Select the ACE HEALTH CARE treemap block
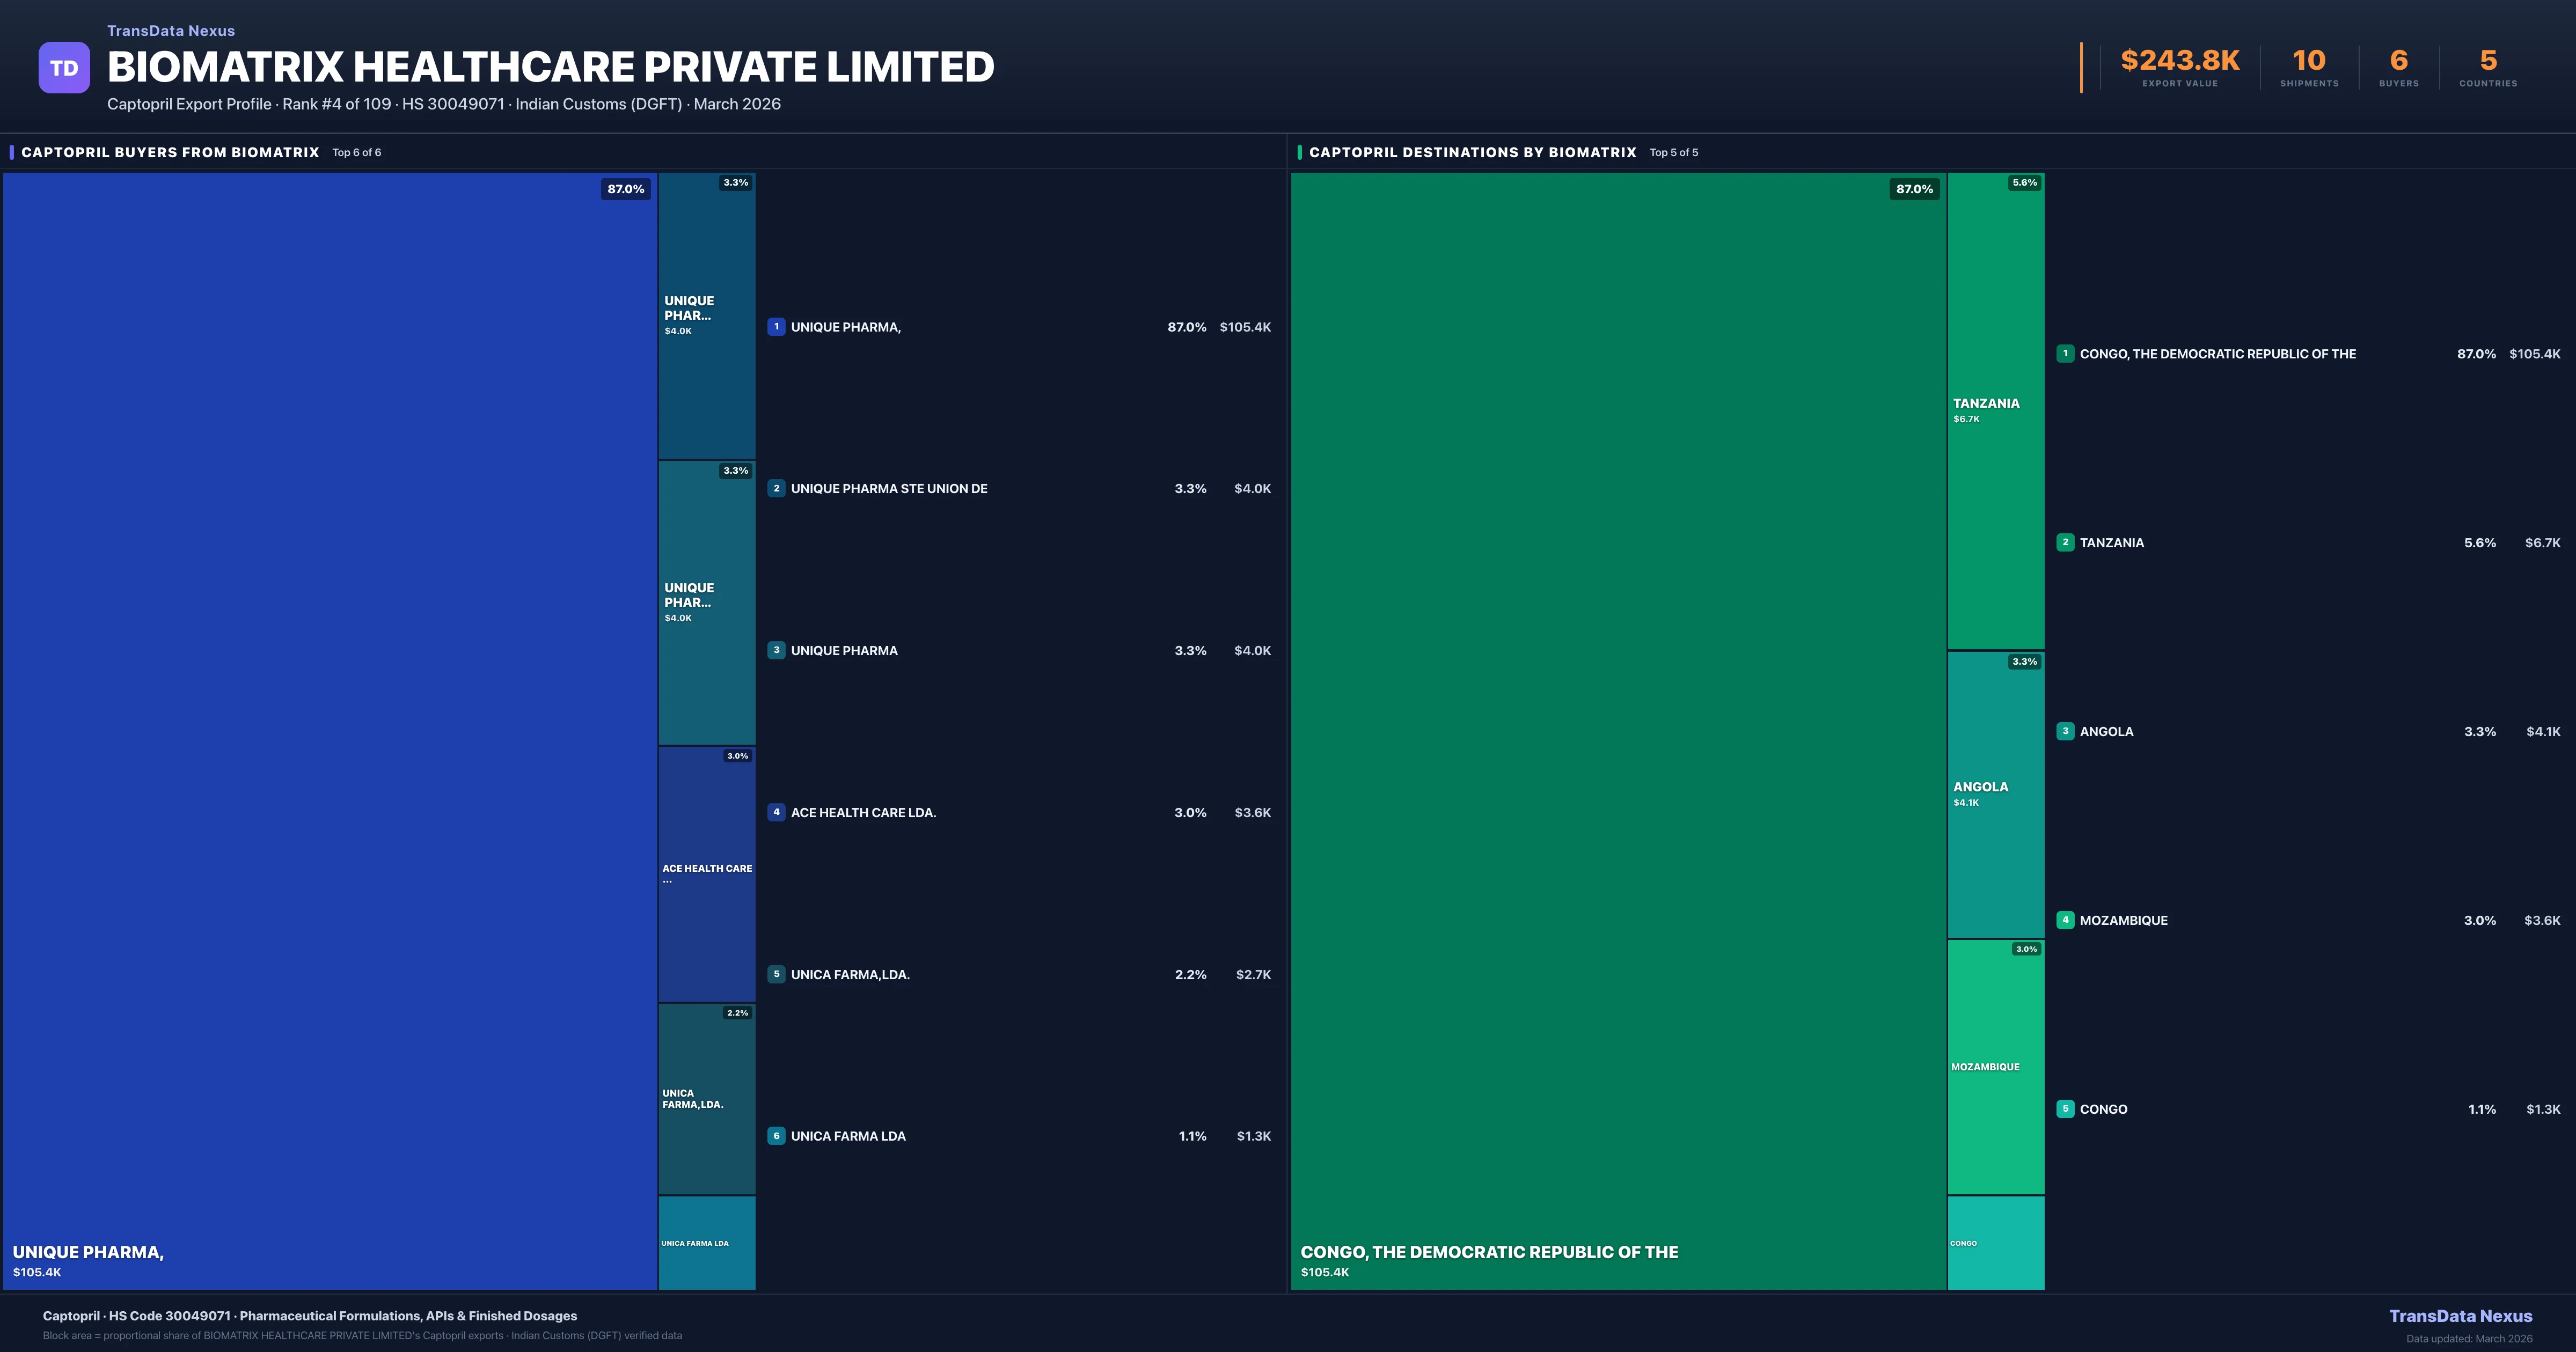This screenshot has height=1352, width=2576. tap(706, 874)
